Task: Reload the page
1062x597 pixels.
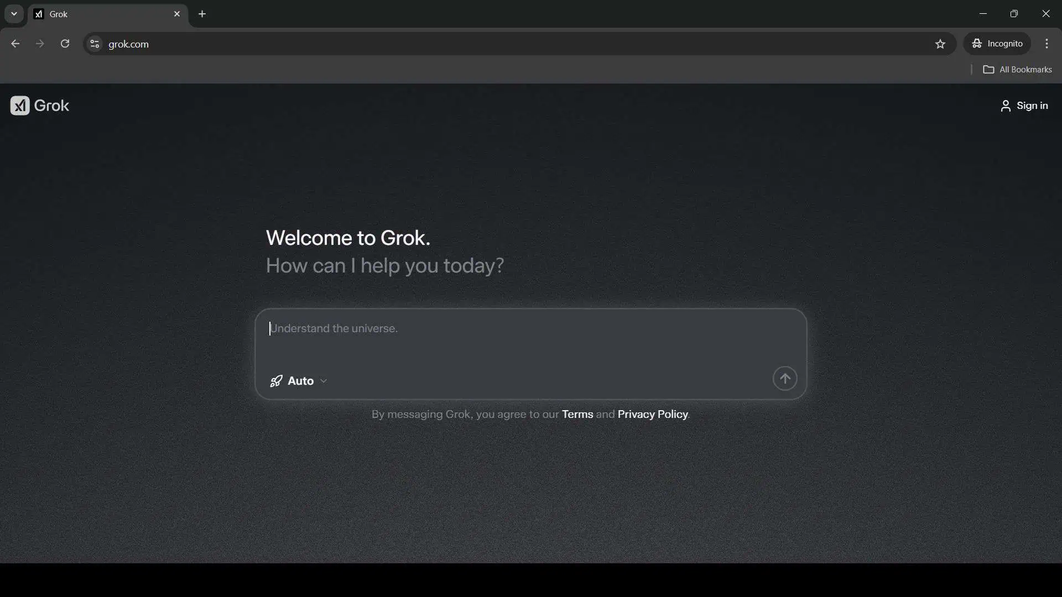Action: coord(65,44)
